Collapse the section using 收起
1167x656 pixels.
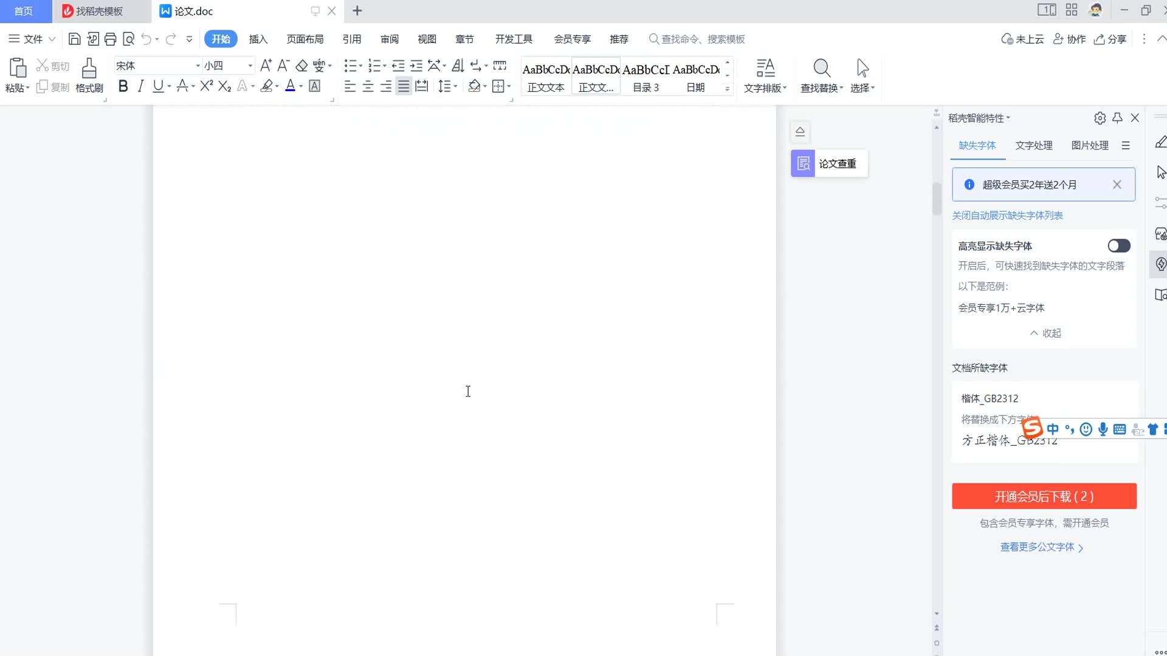[x=1045, y=333]
